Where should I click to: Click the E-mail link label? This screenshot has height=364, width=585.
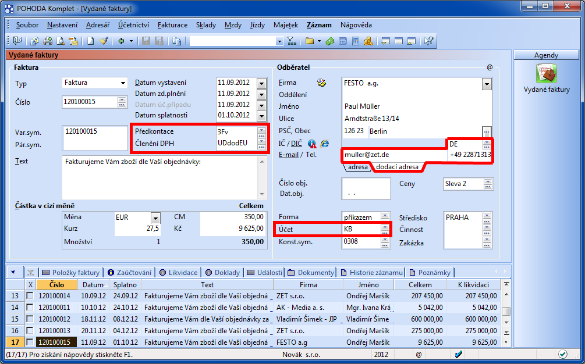click(288, 155)
